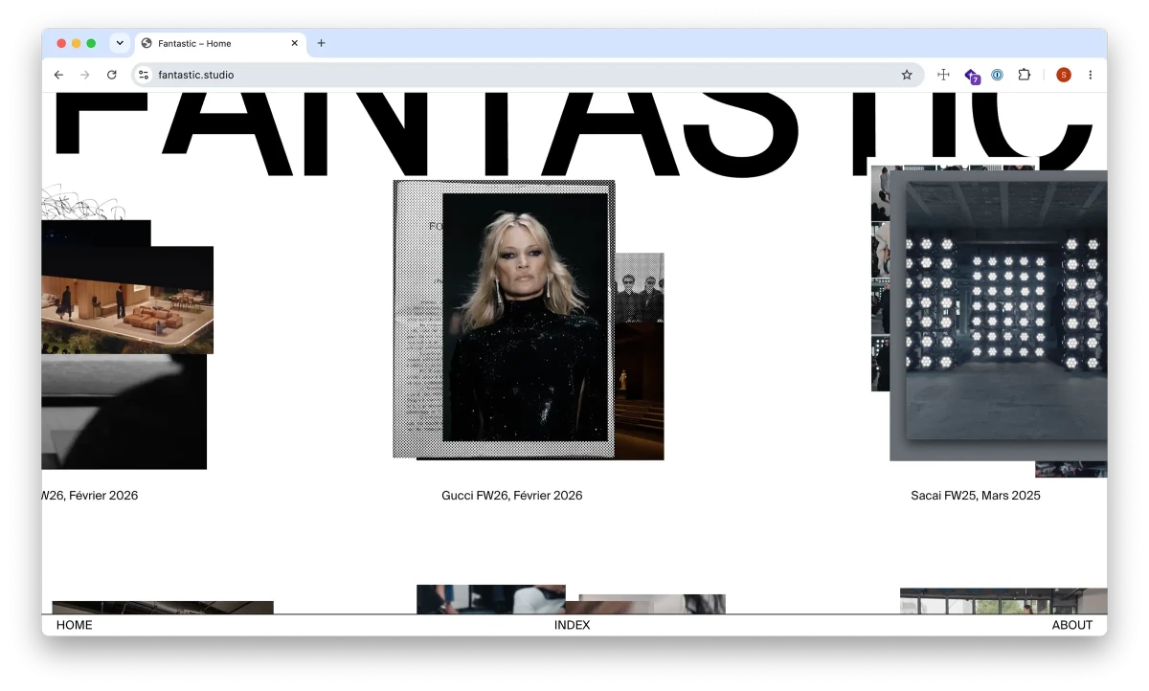The width and height of the screenshot is (1149, 691).
Task: Open Chrome's three-dot menu
Action: 1090,75
